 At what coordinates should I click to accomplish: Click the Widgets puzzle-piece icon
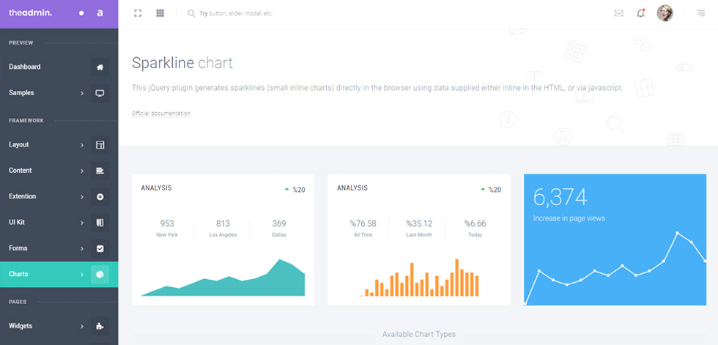(x=100, y=326)
